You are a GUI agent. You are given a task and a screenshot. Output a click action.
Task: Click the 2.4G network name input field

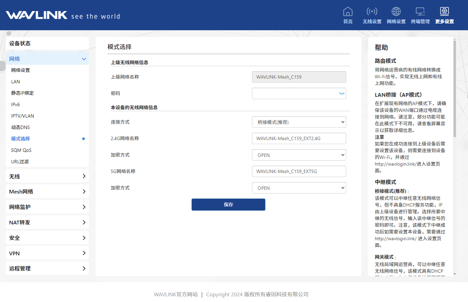(299, 138)
